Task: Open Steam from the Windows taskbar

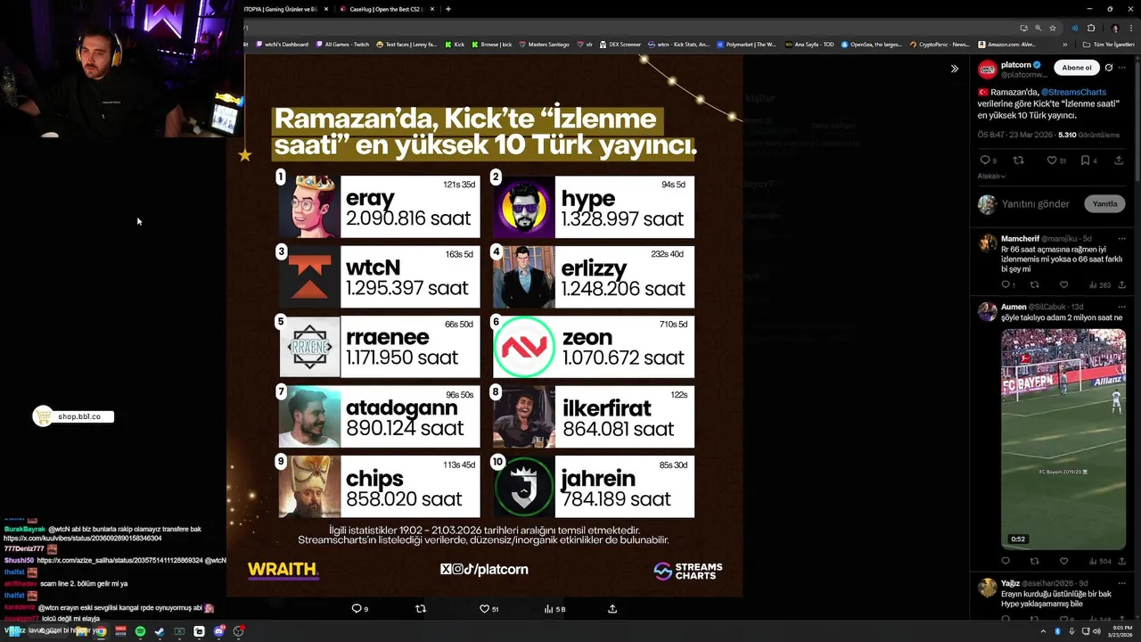Action: [160, 631]
